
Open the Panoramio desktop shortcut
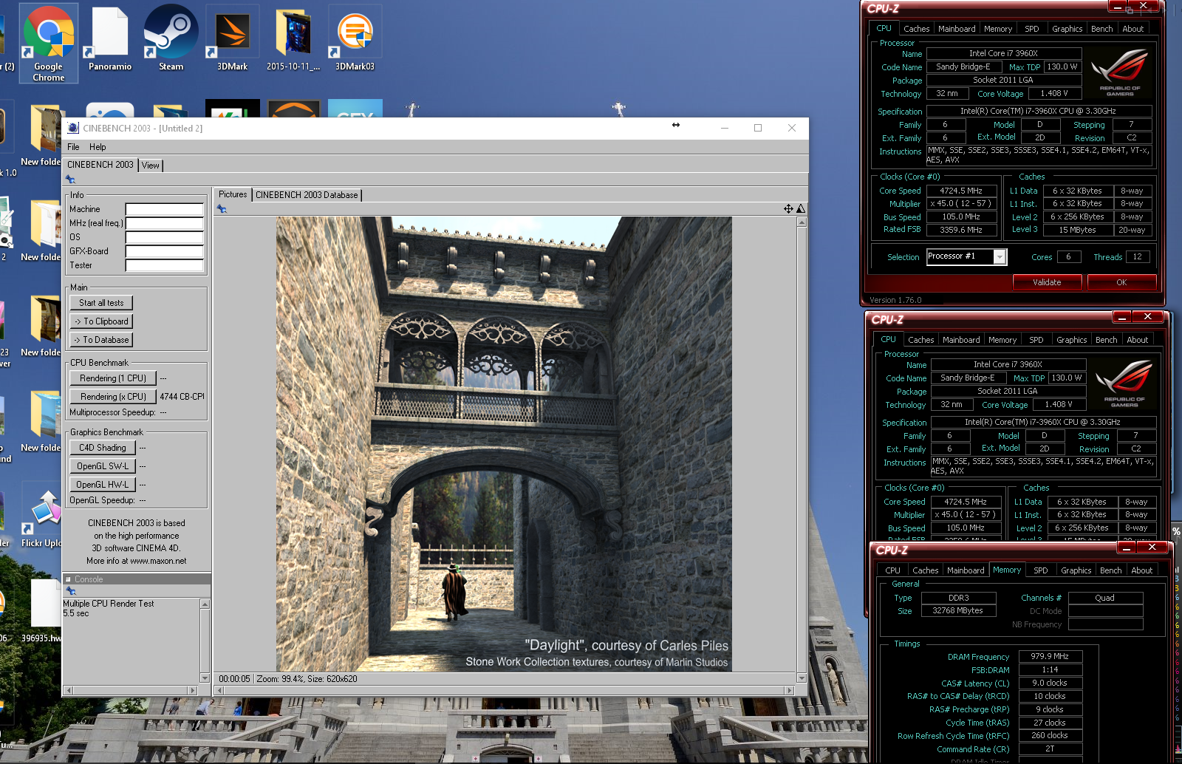110,40
